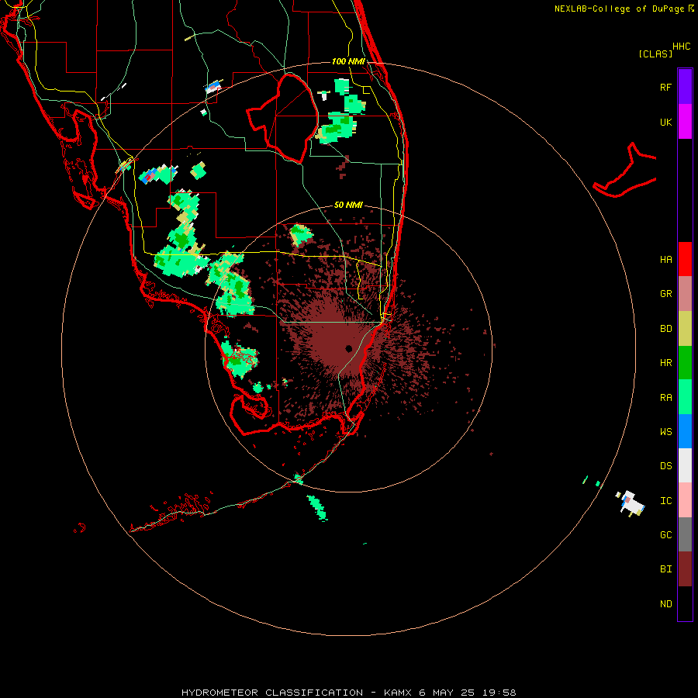Click the WS blue legend swatch
698x698 pixels.
[x=685, y=431]
